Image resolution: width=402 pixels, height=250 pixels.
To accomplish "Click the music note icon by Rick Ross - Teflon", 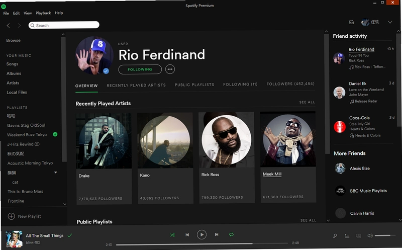I will 351,67.
